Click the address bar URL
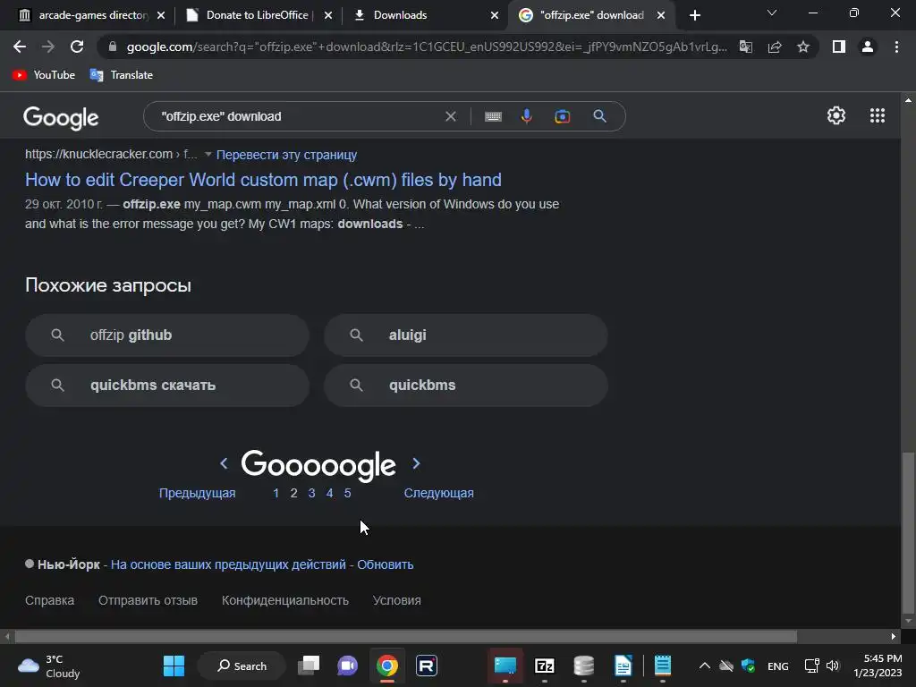 tap(427, 47)
